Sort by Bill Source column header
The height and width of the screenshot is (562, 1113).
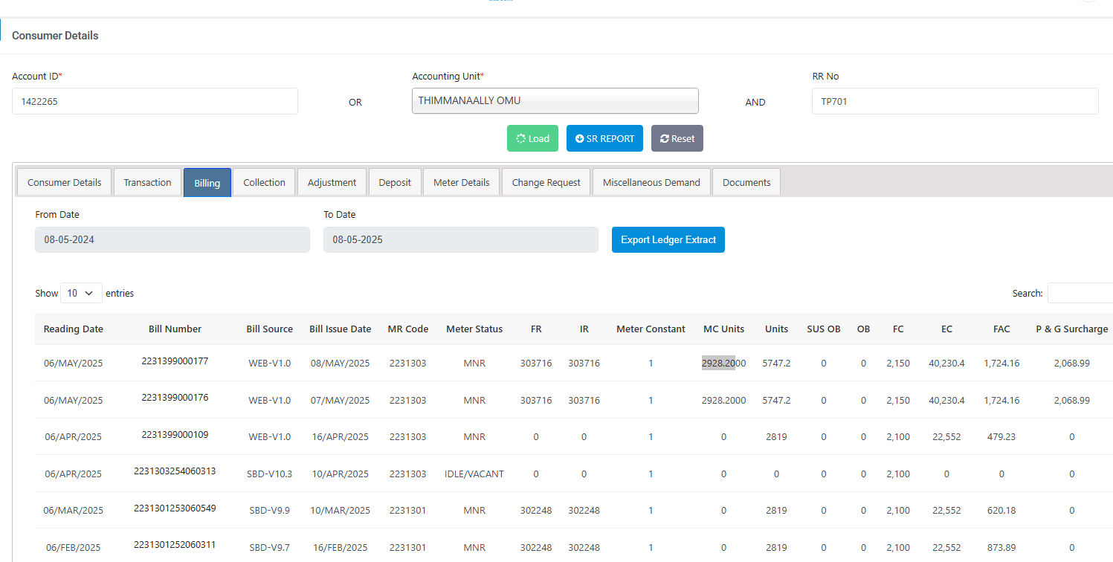(x=270, y=329)
